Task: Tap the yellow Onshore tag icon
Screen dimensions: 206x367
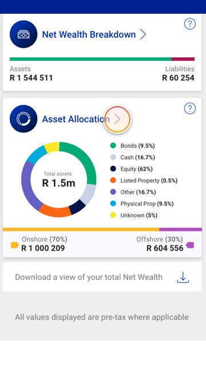Action: click(x=15, y=245)
